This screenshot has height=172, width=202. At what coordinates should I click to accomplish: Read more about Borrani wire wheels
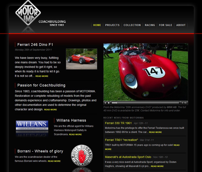(x=54, y=161)
